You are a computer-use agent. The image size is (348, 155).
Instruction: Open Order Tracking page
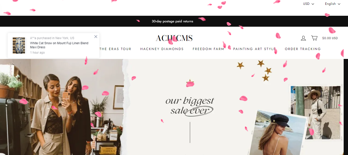303,49
